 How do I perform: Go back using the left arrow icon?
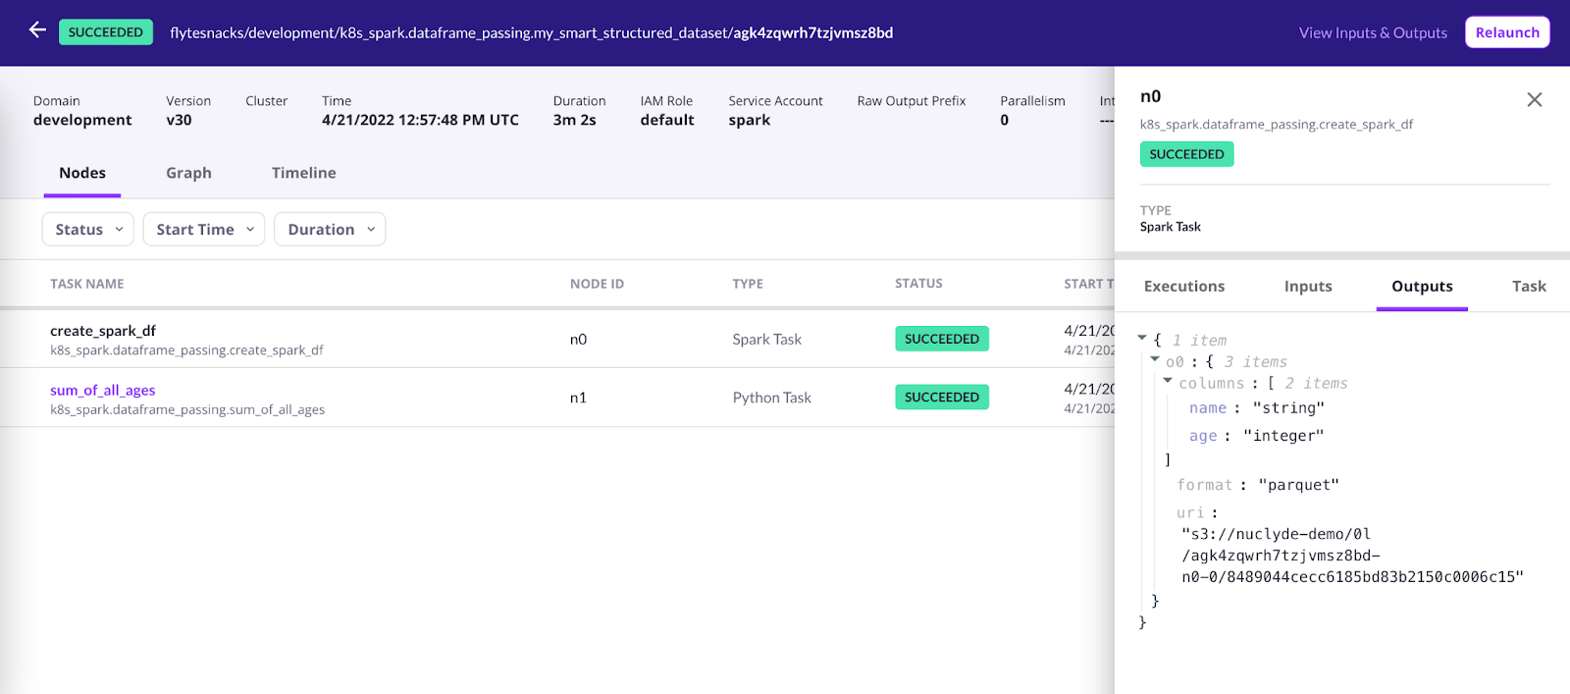point(37,30)
